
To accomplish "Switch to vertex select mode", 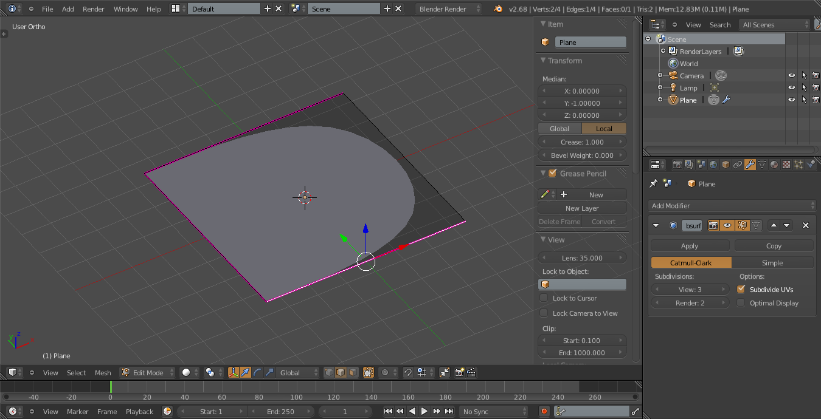I will point(329,372).
